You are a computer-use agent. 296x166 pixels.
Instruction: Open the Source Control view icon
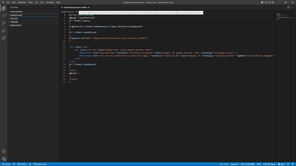(x=3, y=23)
